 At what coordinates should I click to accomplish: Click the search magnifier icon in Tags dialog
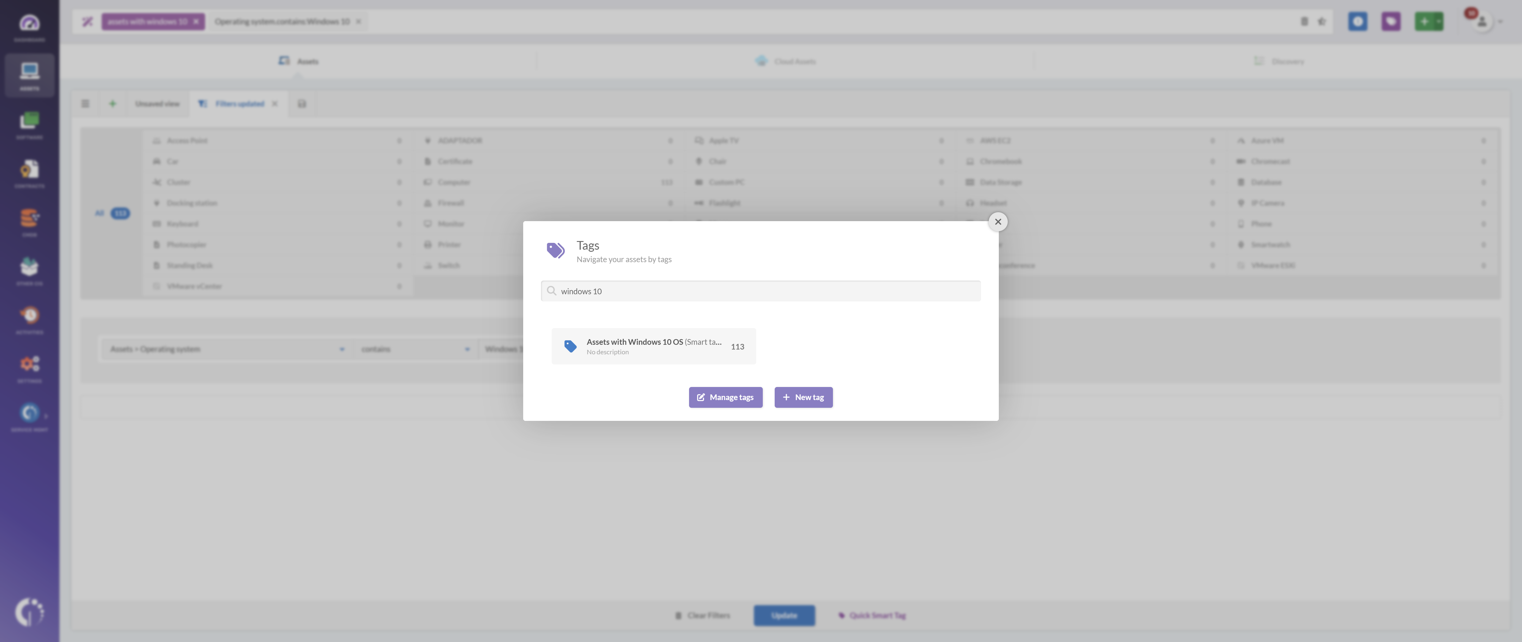(x=551, y=291)
